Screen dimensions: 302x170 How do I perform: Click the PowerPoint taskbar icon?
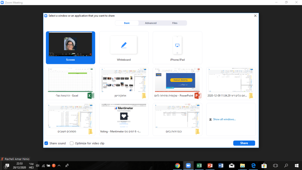[x=210, y=166]
